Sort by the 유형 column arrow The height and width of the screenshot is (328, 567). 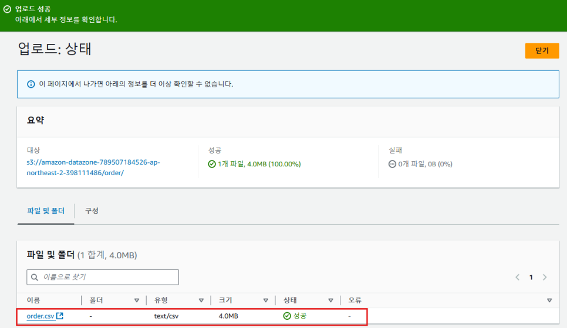coord(201,300)
